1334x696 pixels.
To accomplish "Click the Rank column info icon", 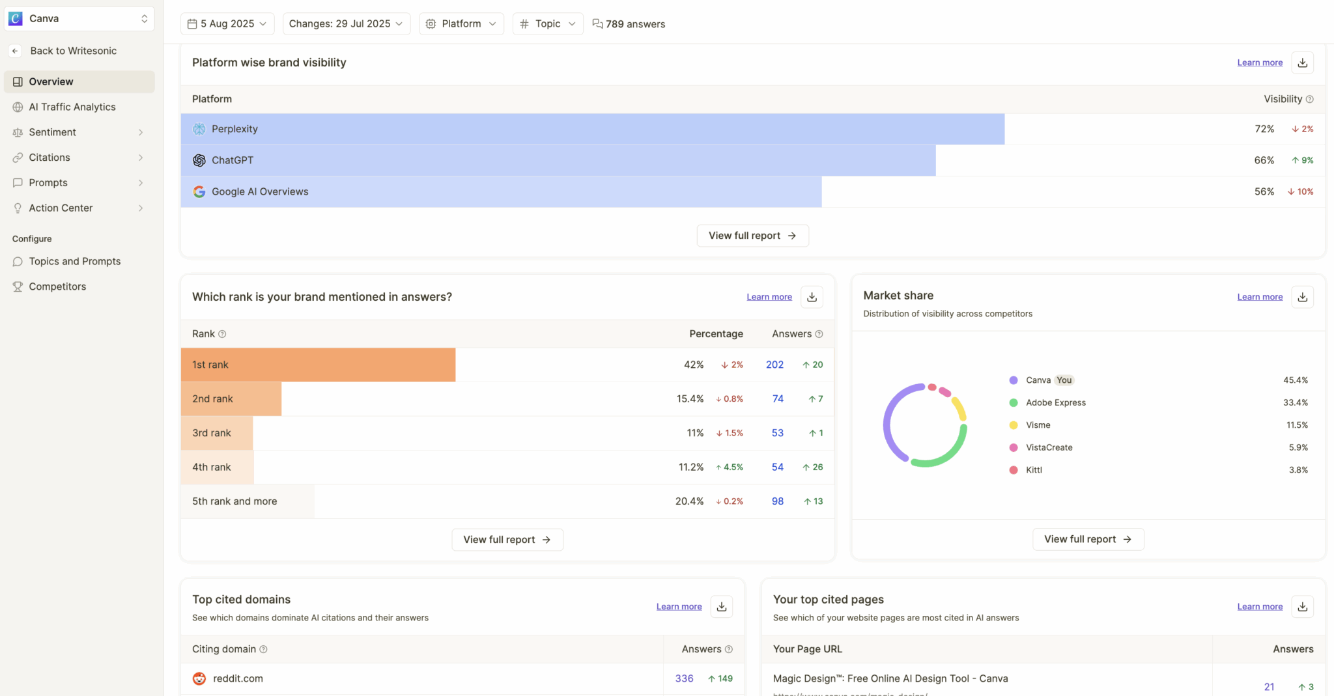I will [x=221, y=333].
